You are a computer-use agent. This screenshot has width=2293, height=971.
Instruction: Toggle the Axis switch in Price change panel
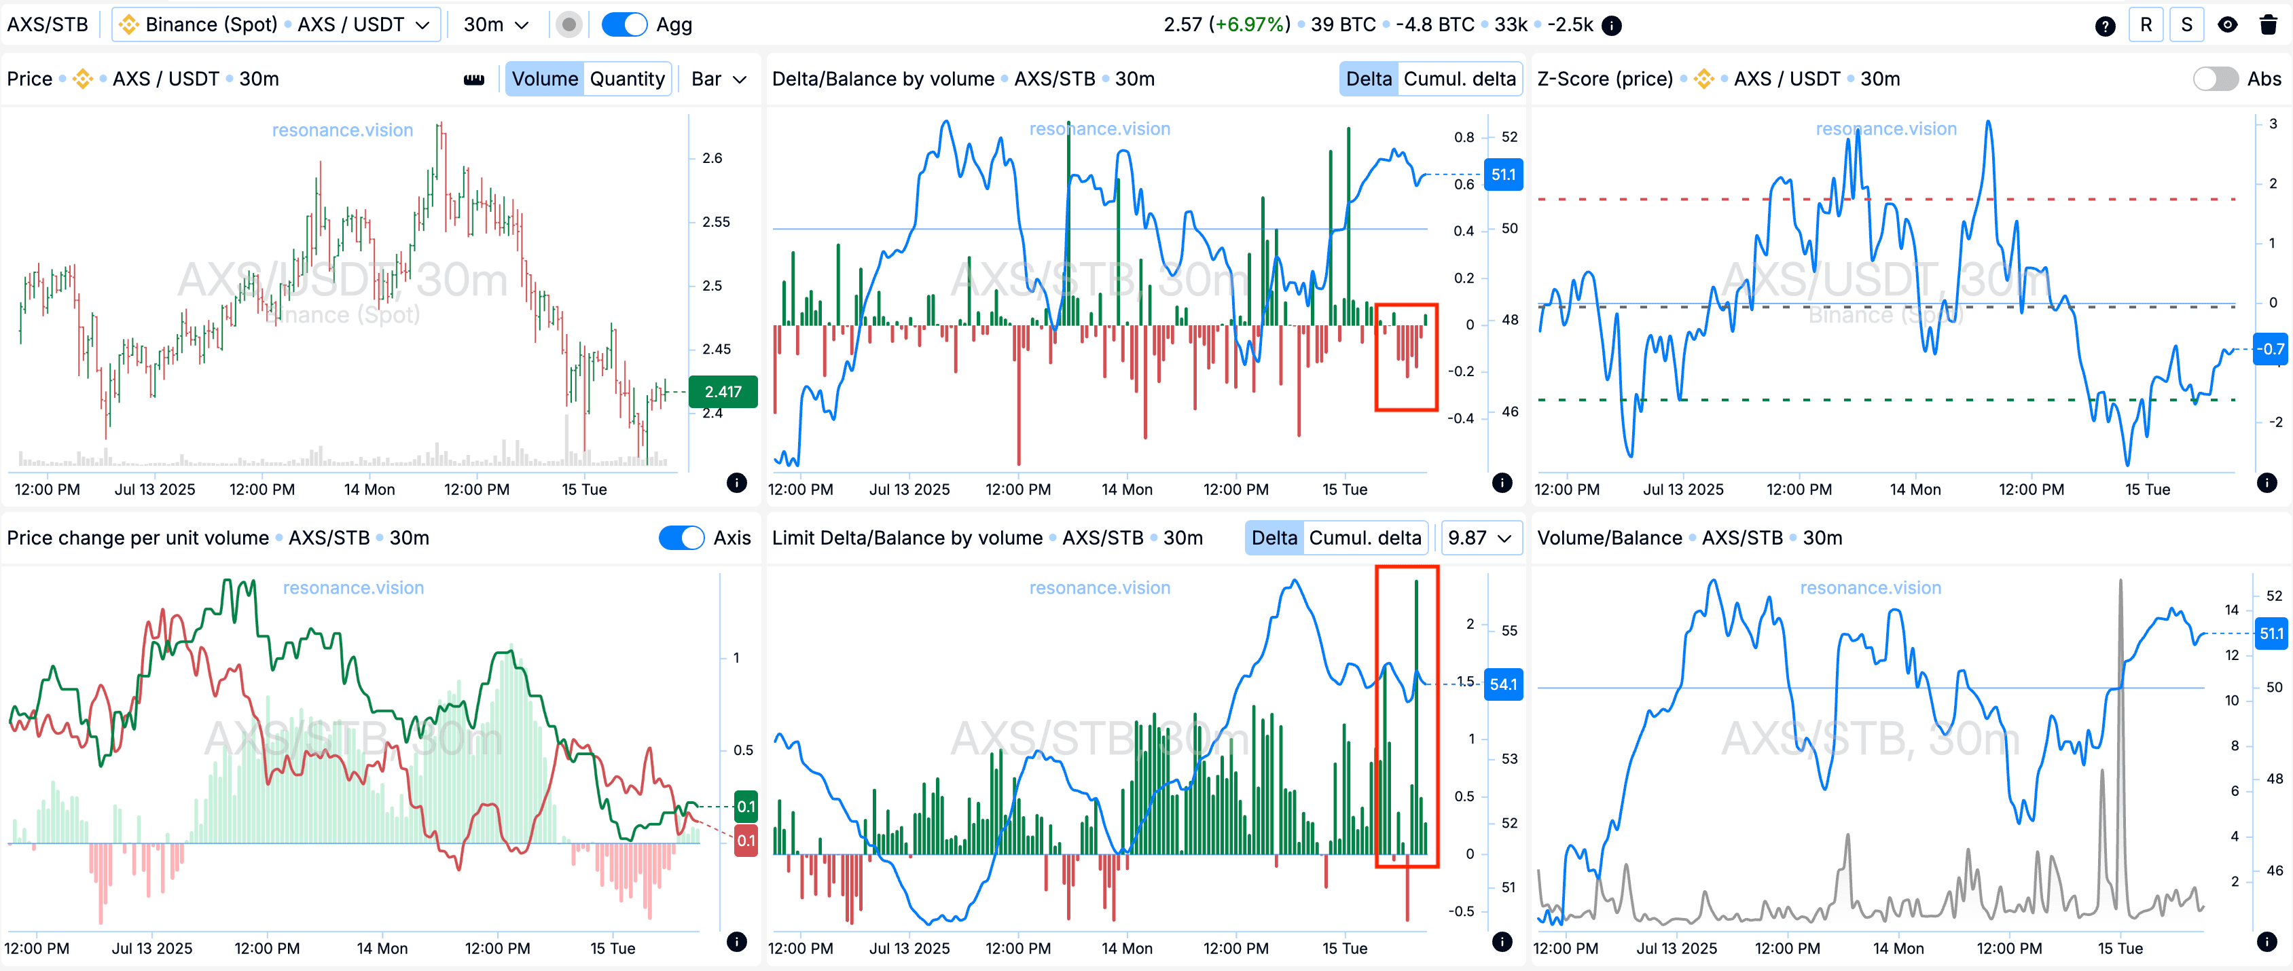(x=681, y=538)
